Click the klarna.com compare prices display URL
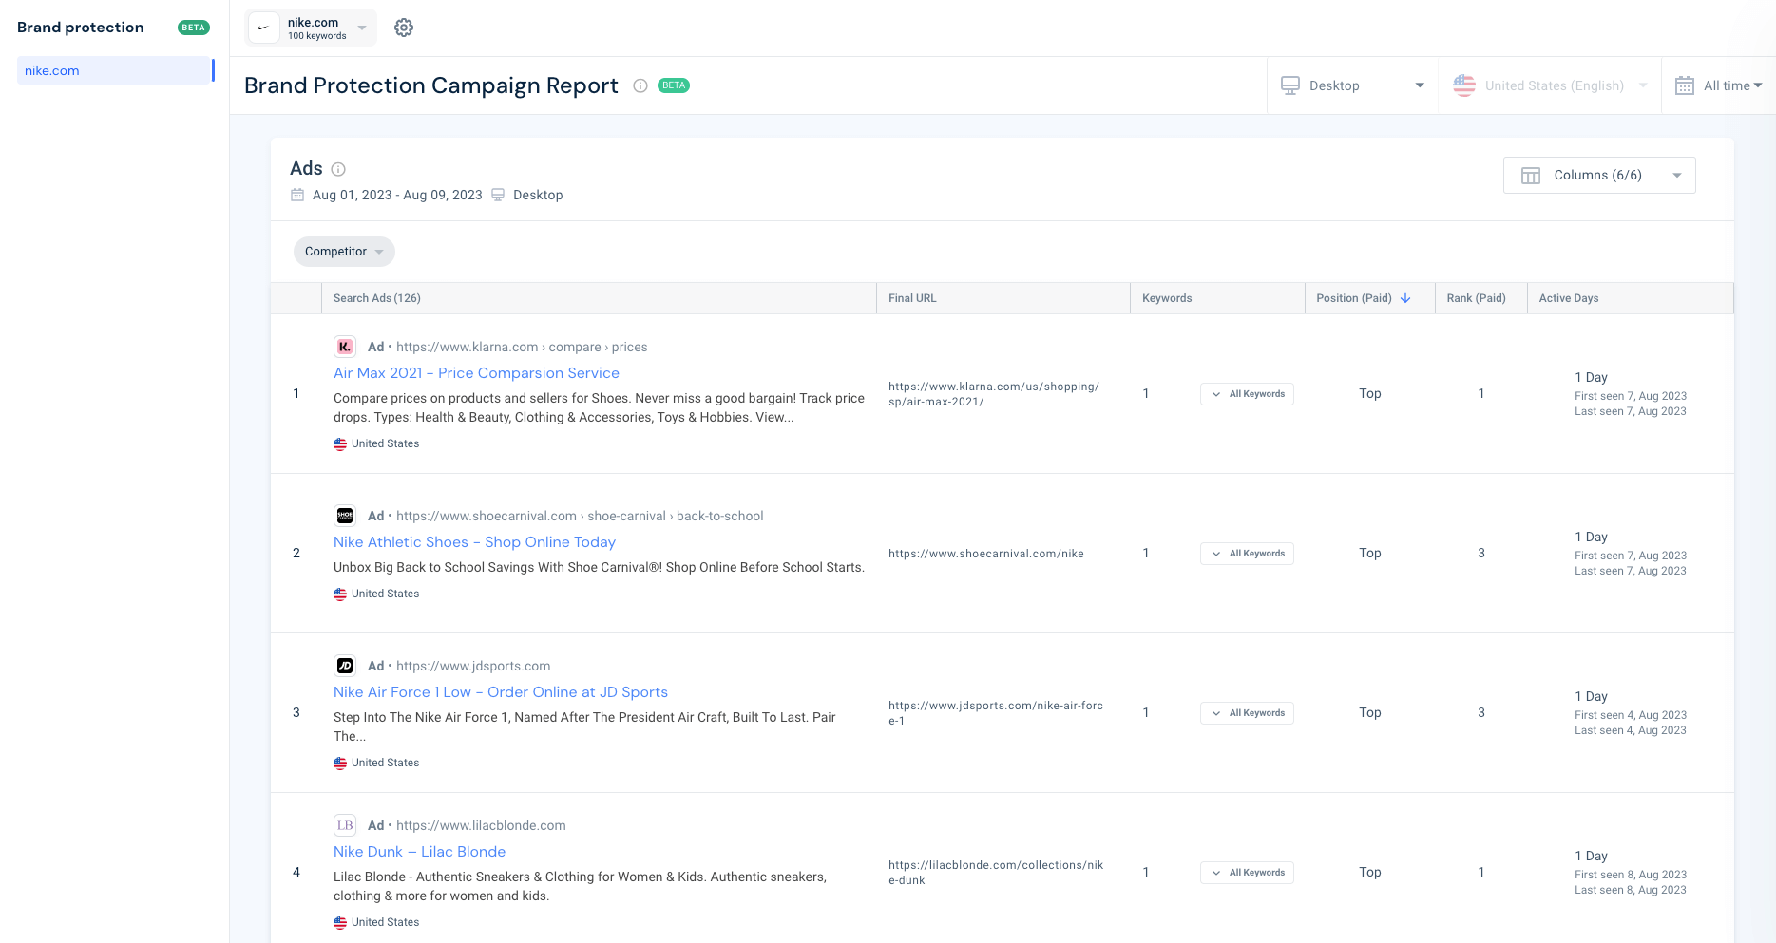The image size is (1776, 943). point(522,347)
